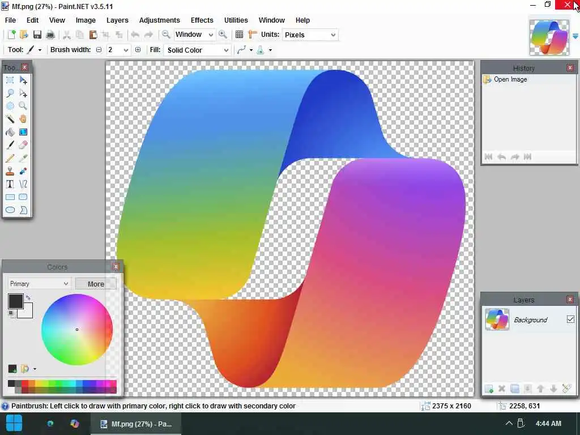Toggle the pixel grid icon
This screenshot has width=580, height=435.
(240, 35)
